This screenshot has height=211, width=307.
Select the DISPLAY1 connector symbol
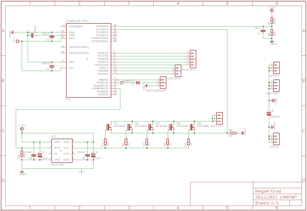tap(193, 59)
